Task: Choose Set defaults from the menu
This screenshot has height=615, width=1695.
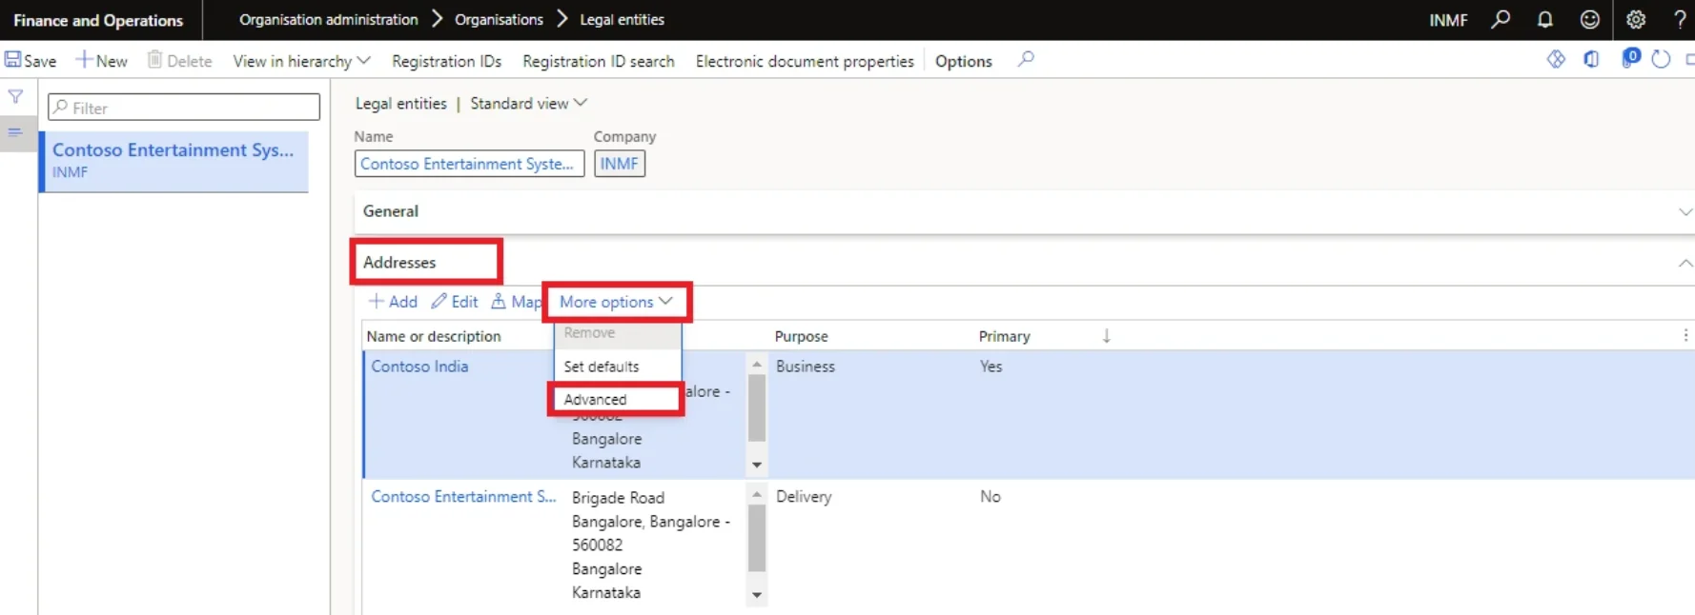Action: click(x=617, y=367)
